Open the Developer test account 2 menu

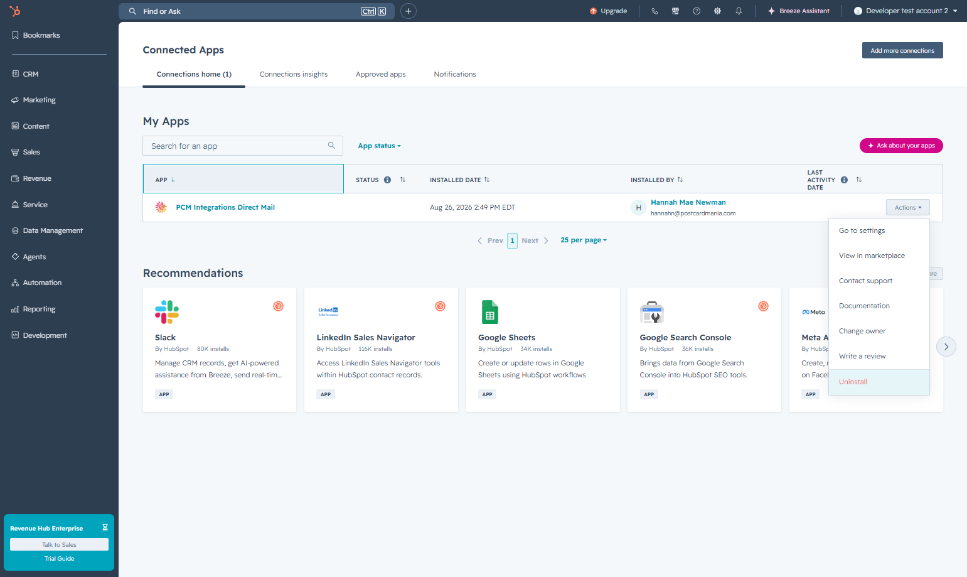coord(906,11)
